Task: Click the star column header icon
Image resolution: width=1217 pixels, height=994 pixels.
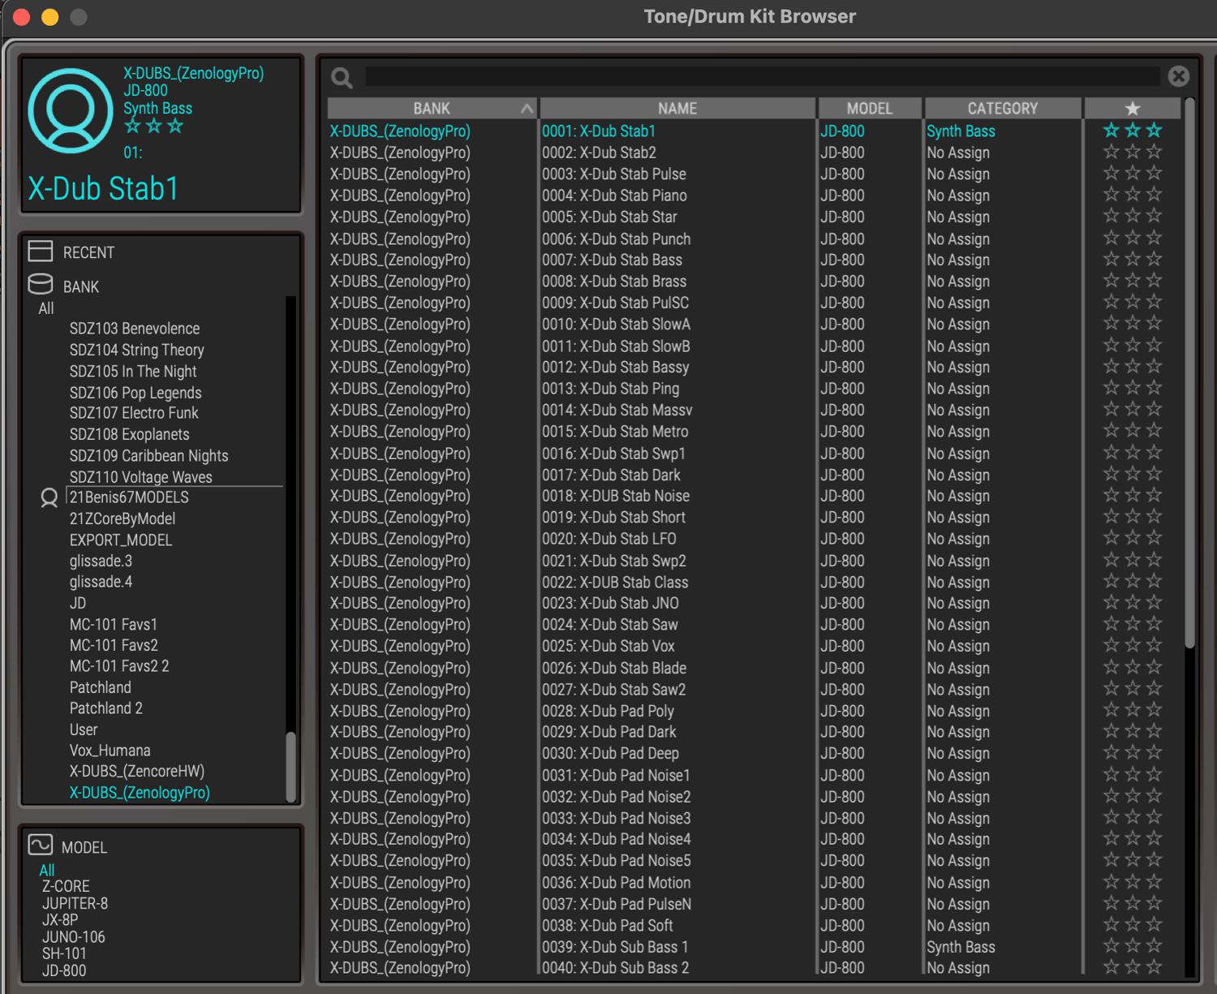Action: (1133, 108)
